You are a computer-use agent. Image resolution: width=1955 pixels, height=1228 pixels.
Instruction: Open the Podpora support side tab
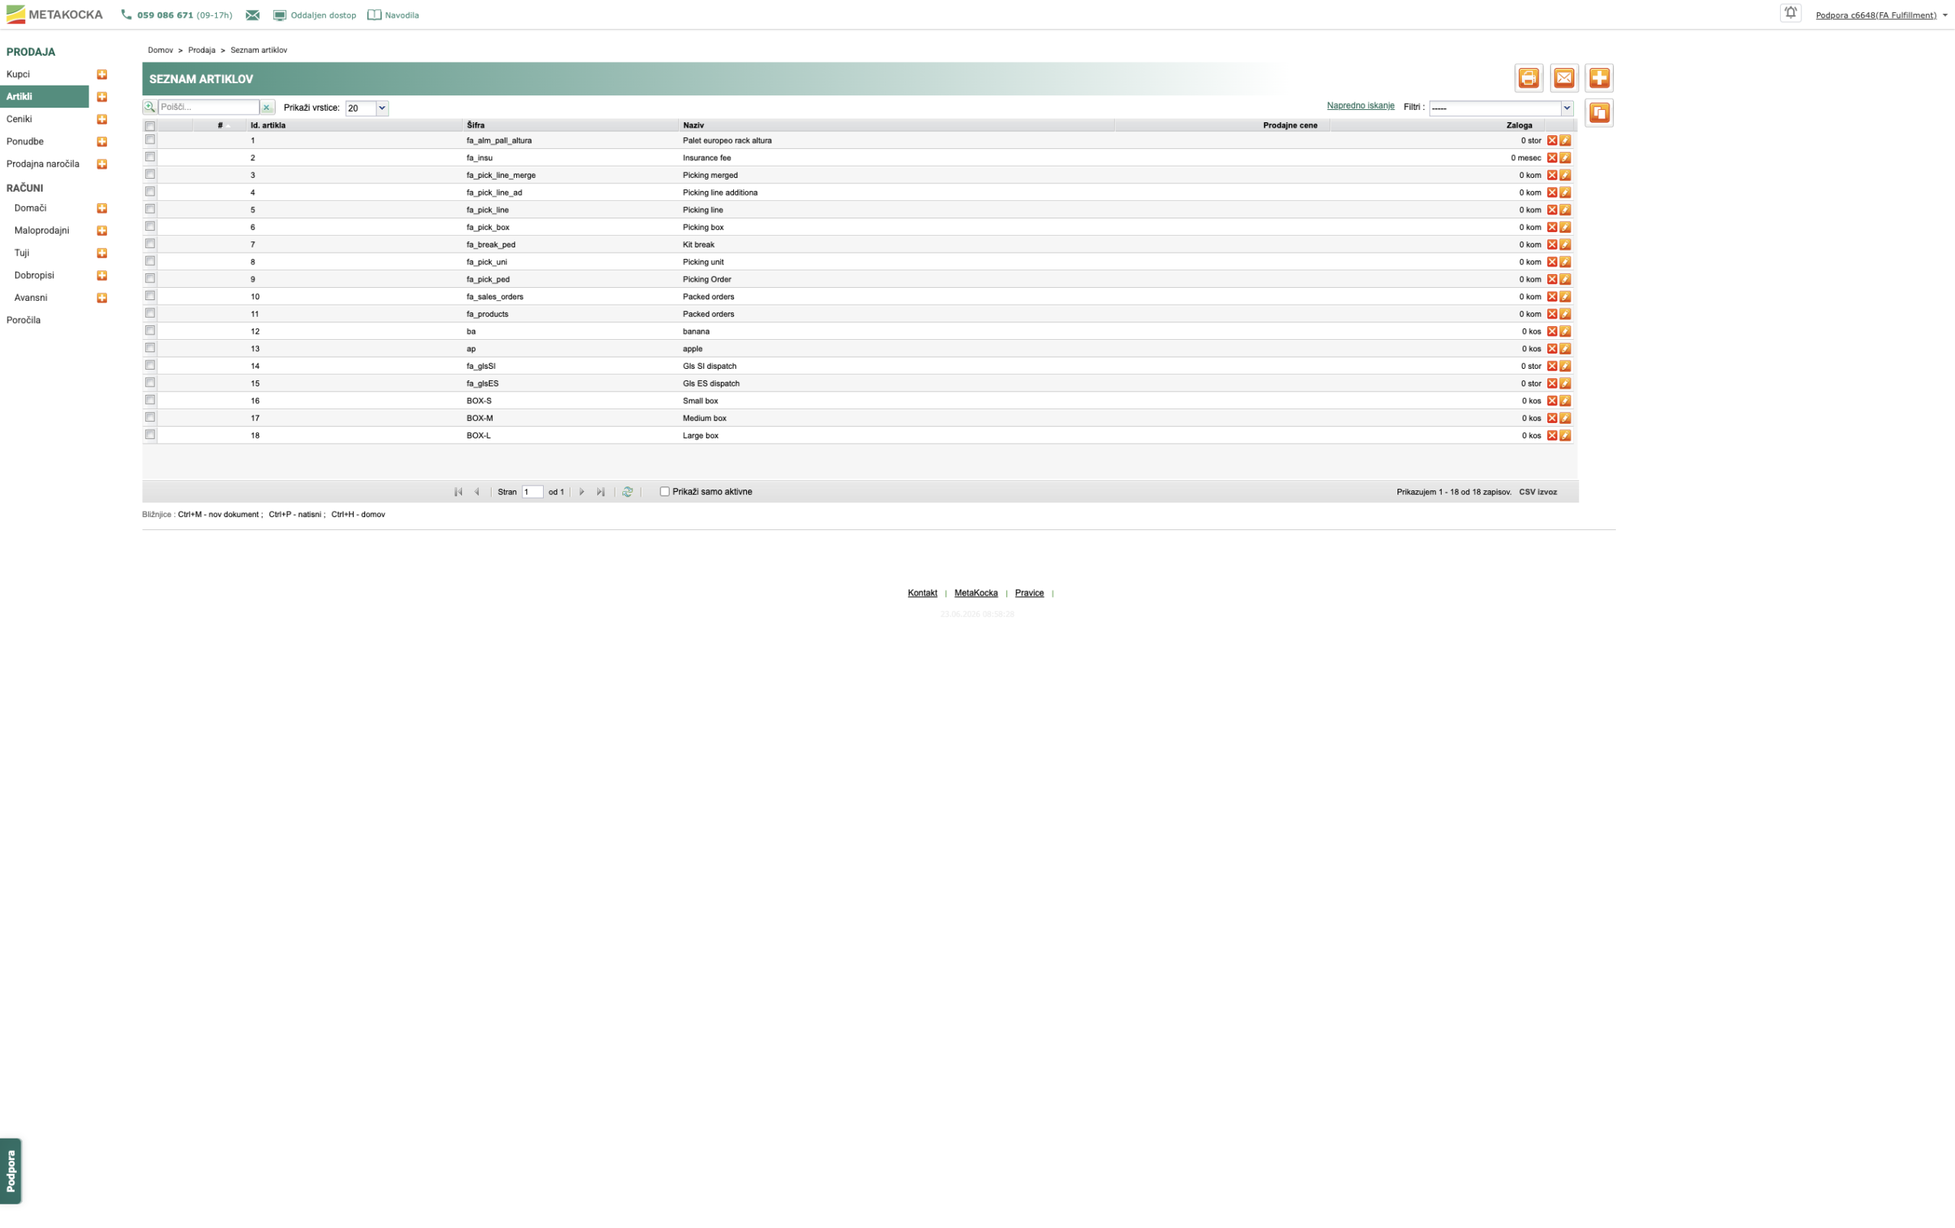[x=11, y=1171]
